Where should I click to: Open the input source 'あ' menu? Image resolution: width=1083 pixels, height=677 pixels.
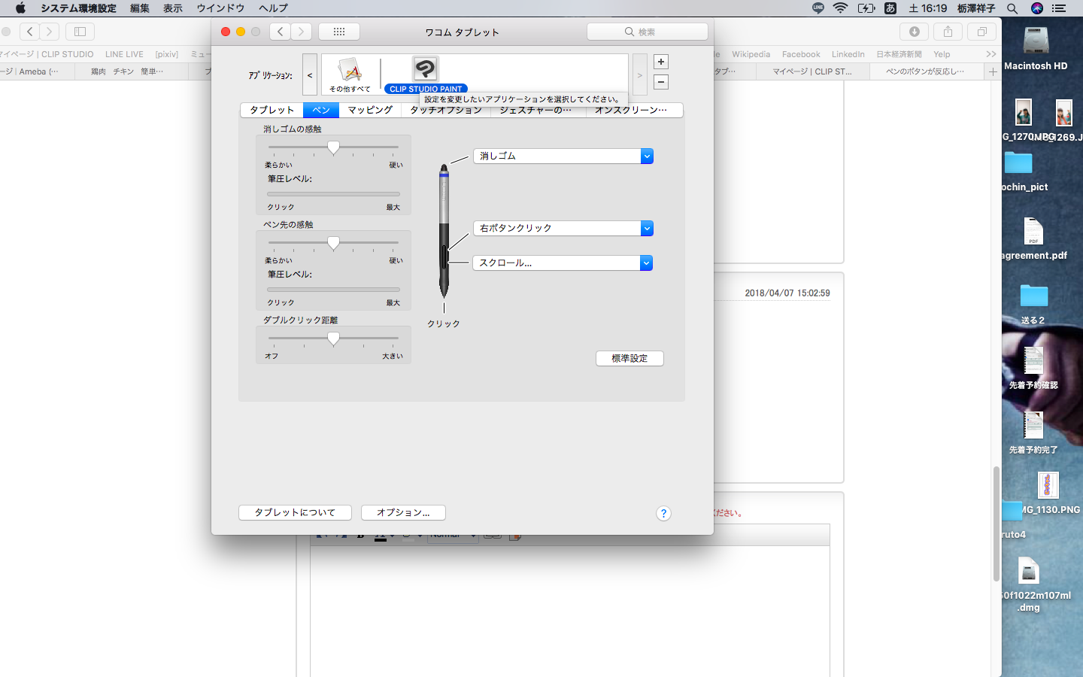(x=890, y=8)
